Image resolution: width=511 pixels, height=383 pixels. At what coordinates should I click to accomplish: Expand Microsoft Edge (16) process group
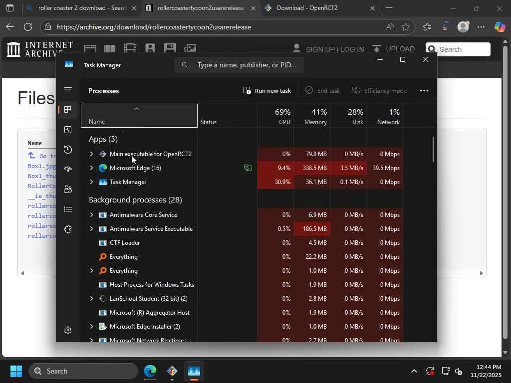point(92,168)
